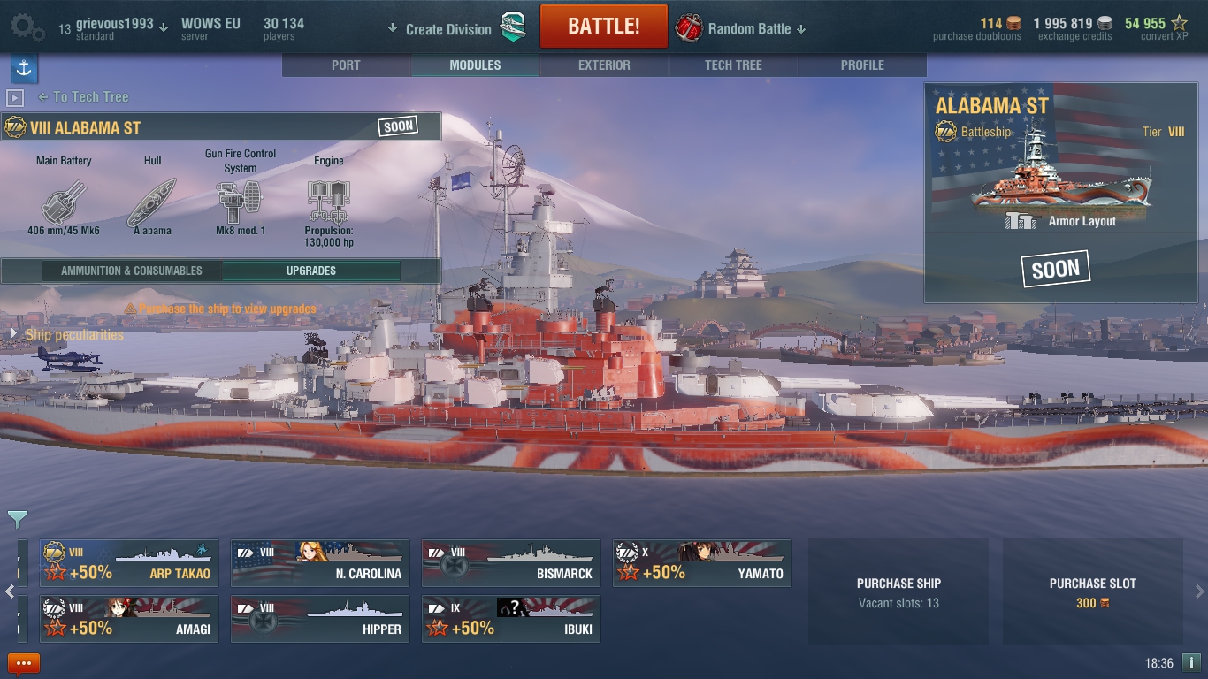The image size is (1208, 679).
Task: Select the Alabama Hull module icon
Action: coord(152,202)
